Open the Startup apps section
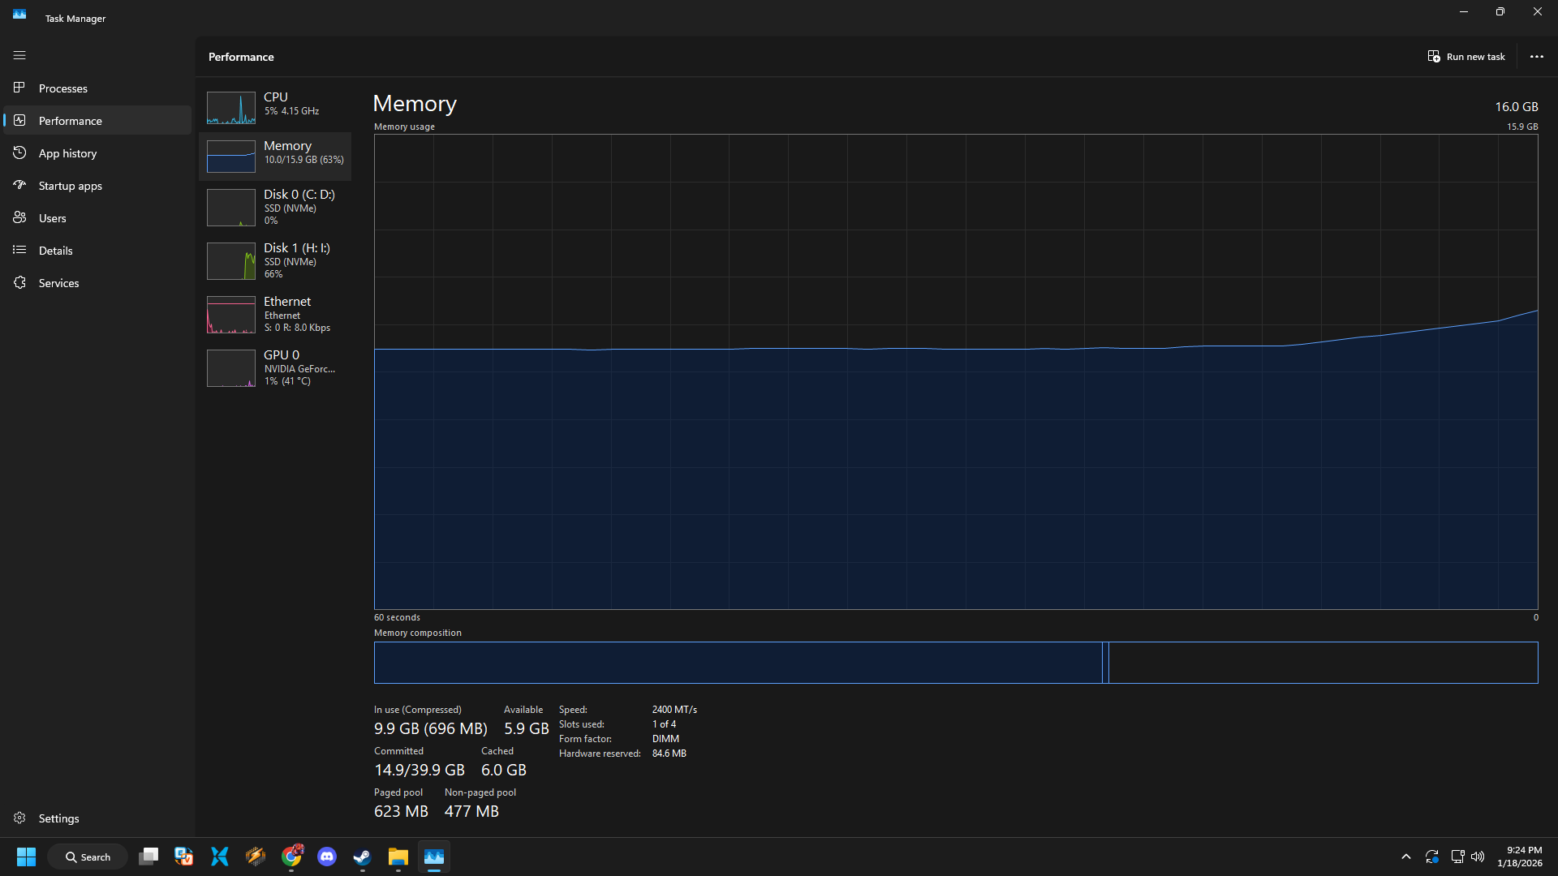1558x876 pixels. coord(70,186)
